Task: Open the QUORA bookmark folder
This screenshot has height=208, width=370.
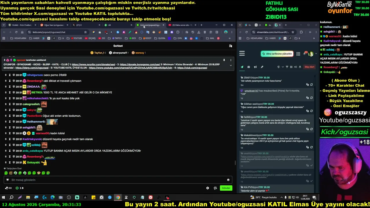Action: pos(160,38)
